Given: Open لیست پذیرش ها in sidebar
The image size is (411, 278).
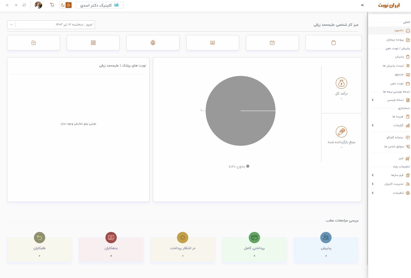Looking at the screenshot, I should (390, 66).
